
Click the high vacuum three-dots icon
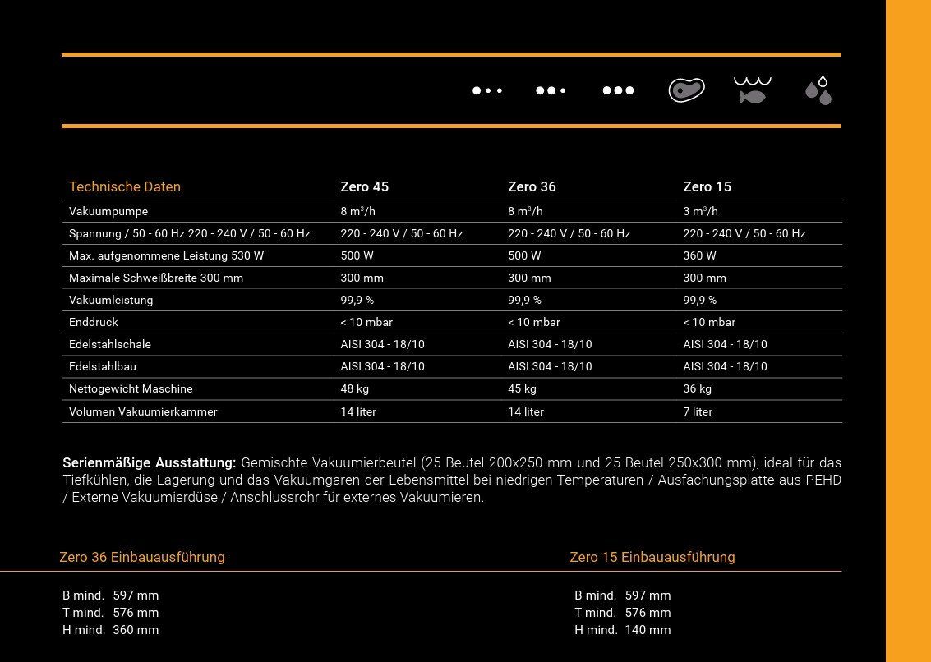tap(618, 90)
